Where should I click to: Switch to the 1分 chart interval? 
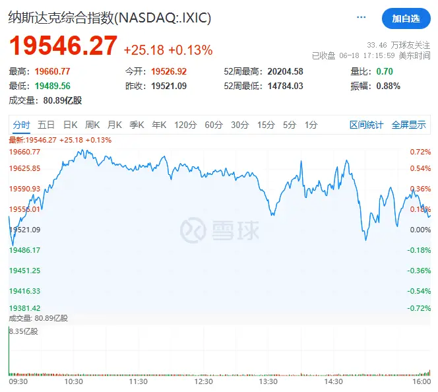click(311, 125)
